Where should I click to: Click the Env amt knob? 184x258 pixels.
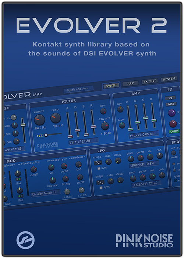pos(105,126)
